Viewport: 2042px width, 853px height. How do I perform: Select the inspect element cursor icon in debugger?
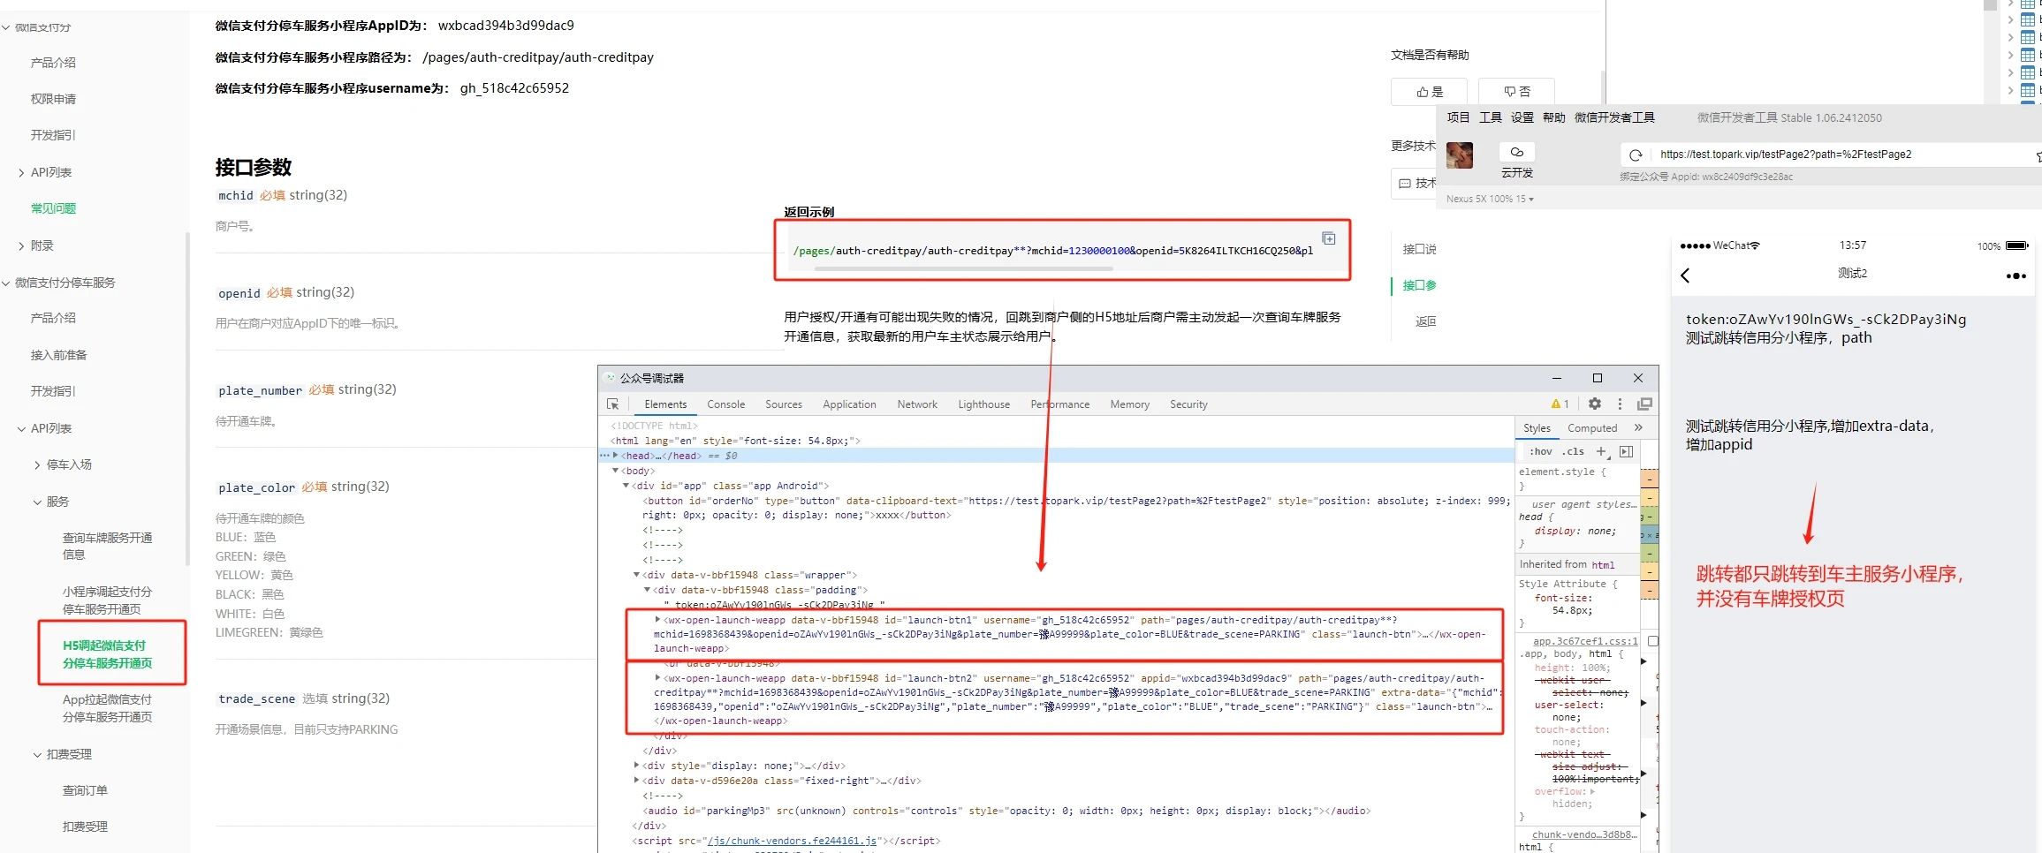(613, 404)
